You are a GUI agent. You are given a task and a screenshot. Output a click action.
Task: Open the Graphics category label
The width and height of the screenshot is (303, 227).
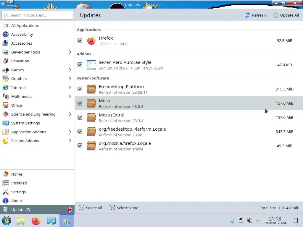pos(19,79)
